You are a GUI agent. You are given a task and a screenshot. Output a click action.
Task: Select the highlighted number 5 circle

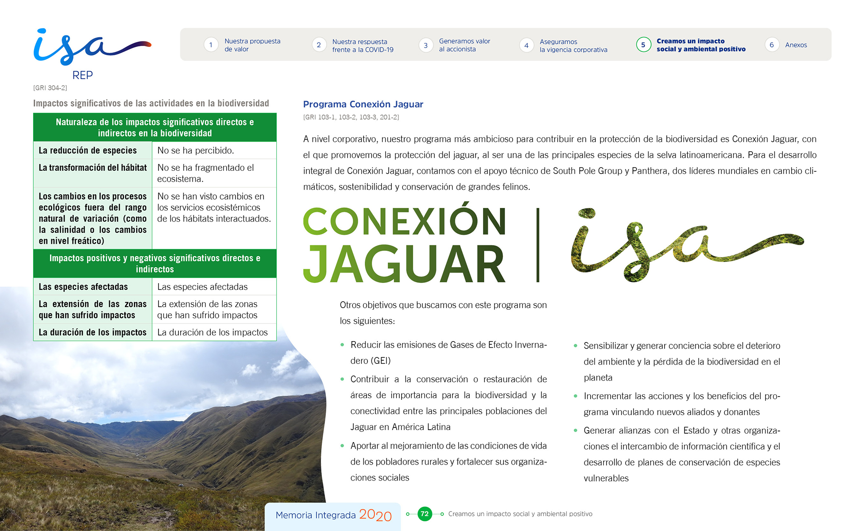[x=643, y=45]
